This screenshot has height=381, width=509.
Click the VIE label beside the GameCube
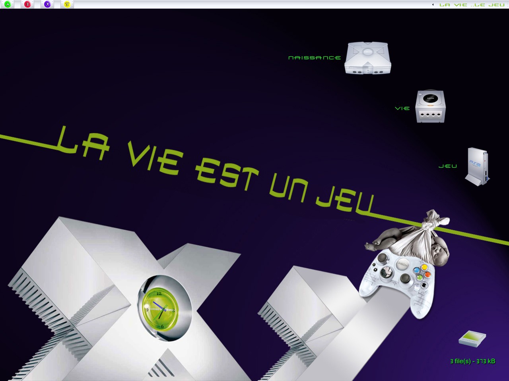tap(402, 108)
